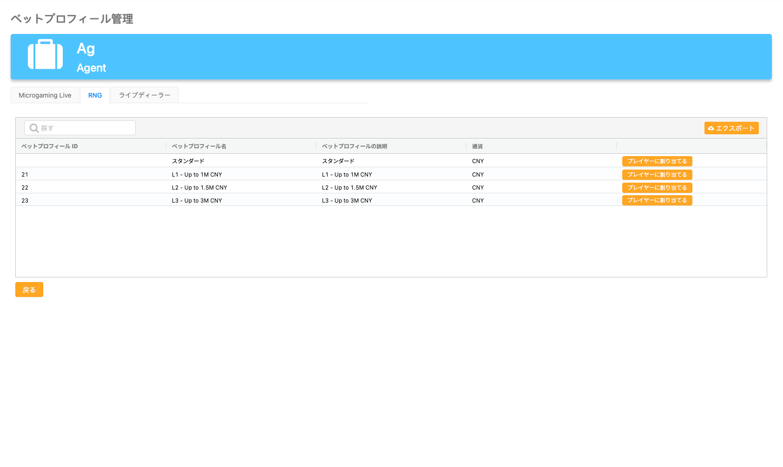Image resolution: width=783 pixels, height=467 pixels.
Task: Click the L3 - Up to 3M CNY description cell
Action: 347,201
